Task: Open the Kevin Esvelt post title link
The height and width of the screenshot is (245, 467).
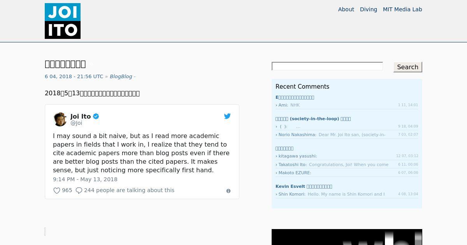Action: 304,186
